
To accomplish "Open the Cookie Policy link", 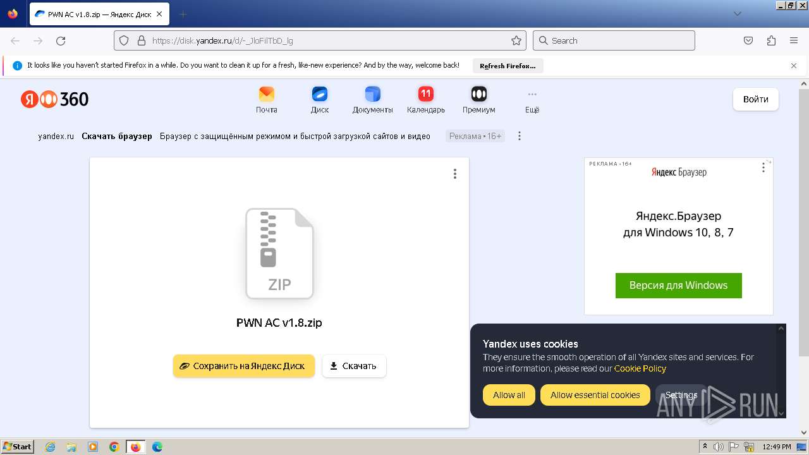I will click(640, 368).
